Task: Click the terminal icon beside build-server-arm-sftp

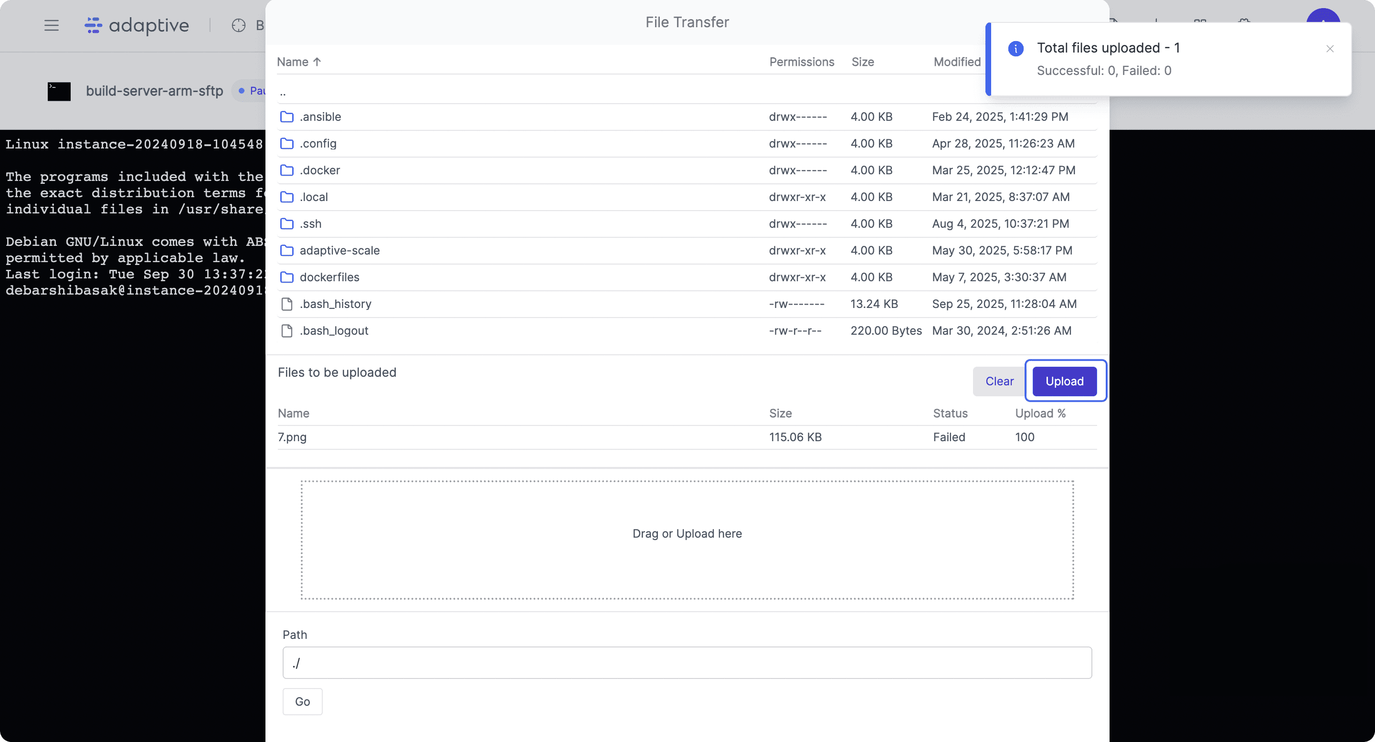Action: 59,91
